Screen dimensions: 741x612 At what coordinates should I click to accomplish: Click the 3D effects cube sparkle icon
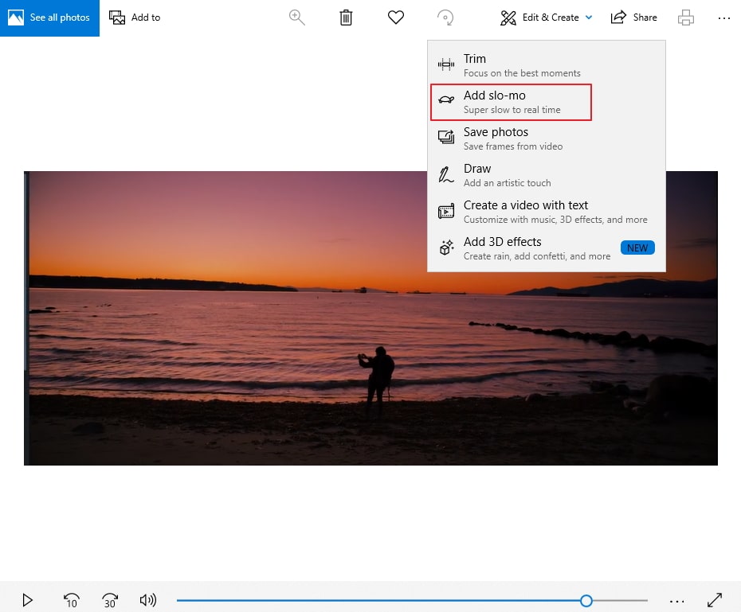pos(446,247)
